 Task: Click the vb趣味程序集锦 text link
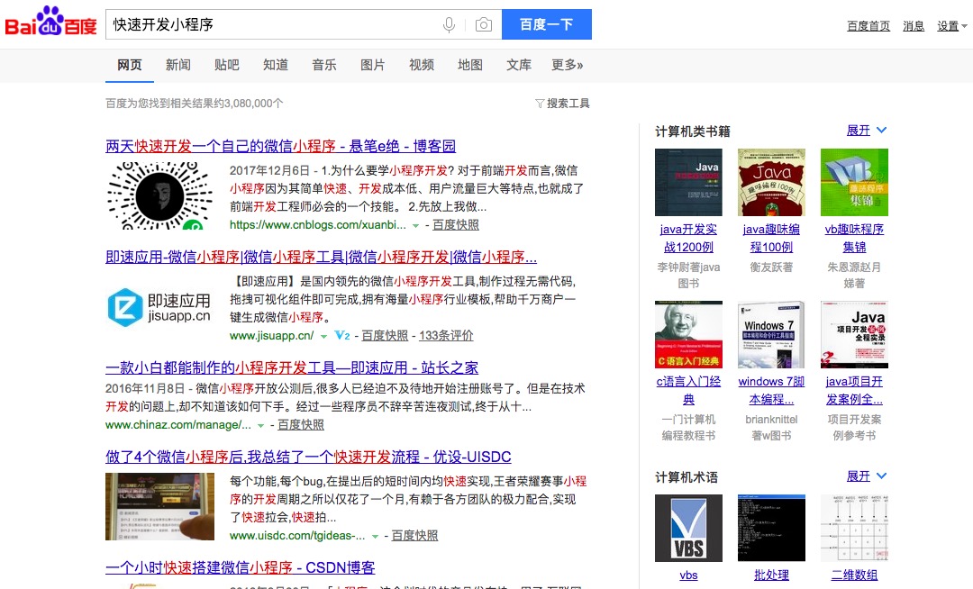(854, 238)
